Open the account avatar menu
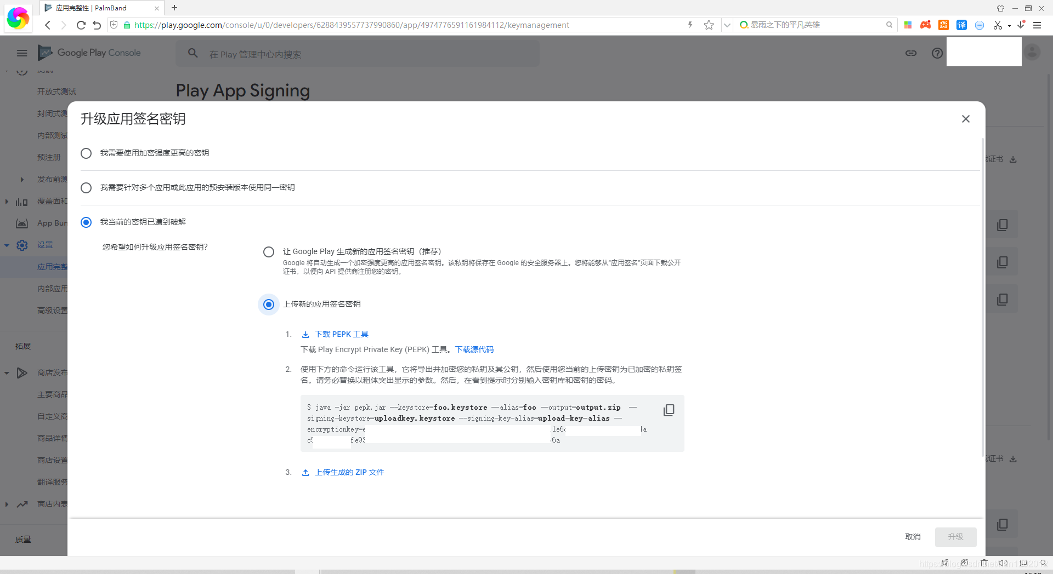1053x574 pixels. click(x=1032, y=52)
